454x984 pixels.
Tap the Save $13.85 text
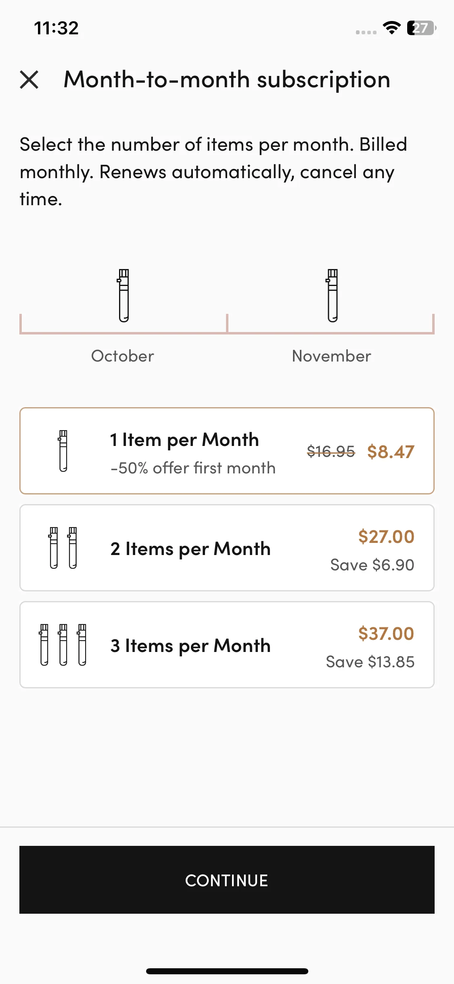pyautogui.click(x=370, y=662)
